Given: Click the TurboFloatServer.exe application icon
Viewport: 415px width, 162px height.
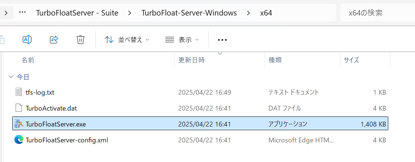Looking at the screenshot, I should [x=19, y=124].
